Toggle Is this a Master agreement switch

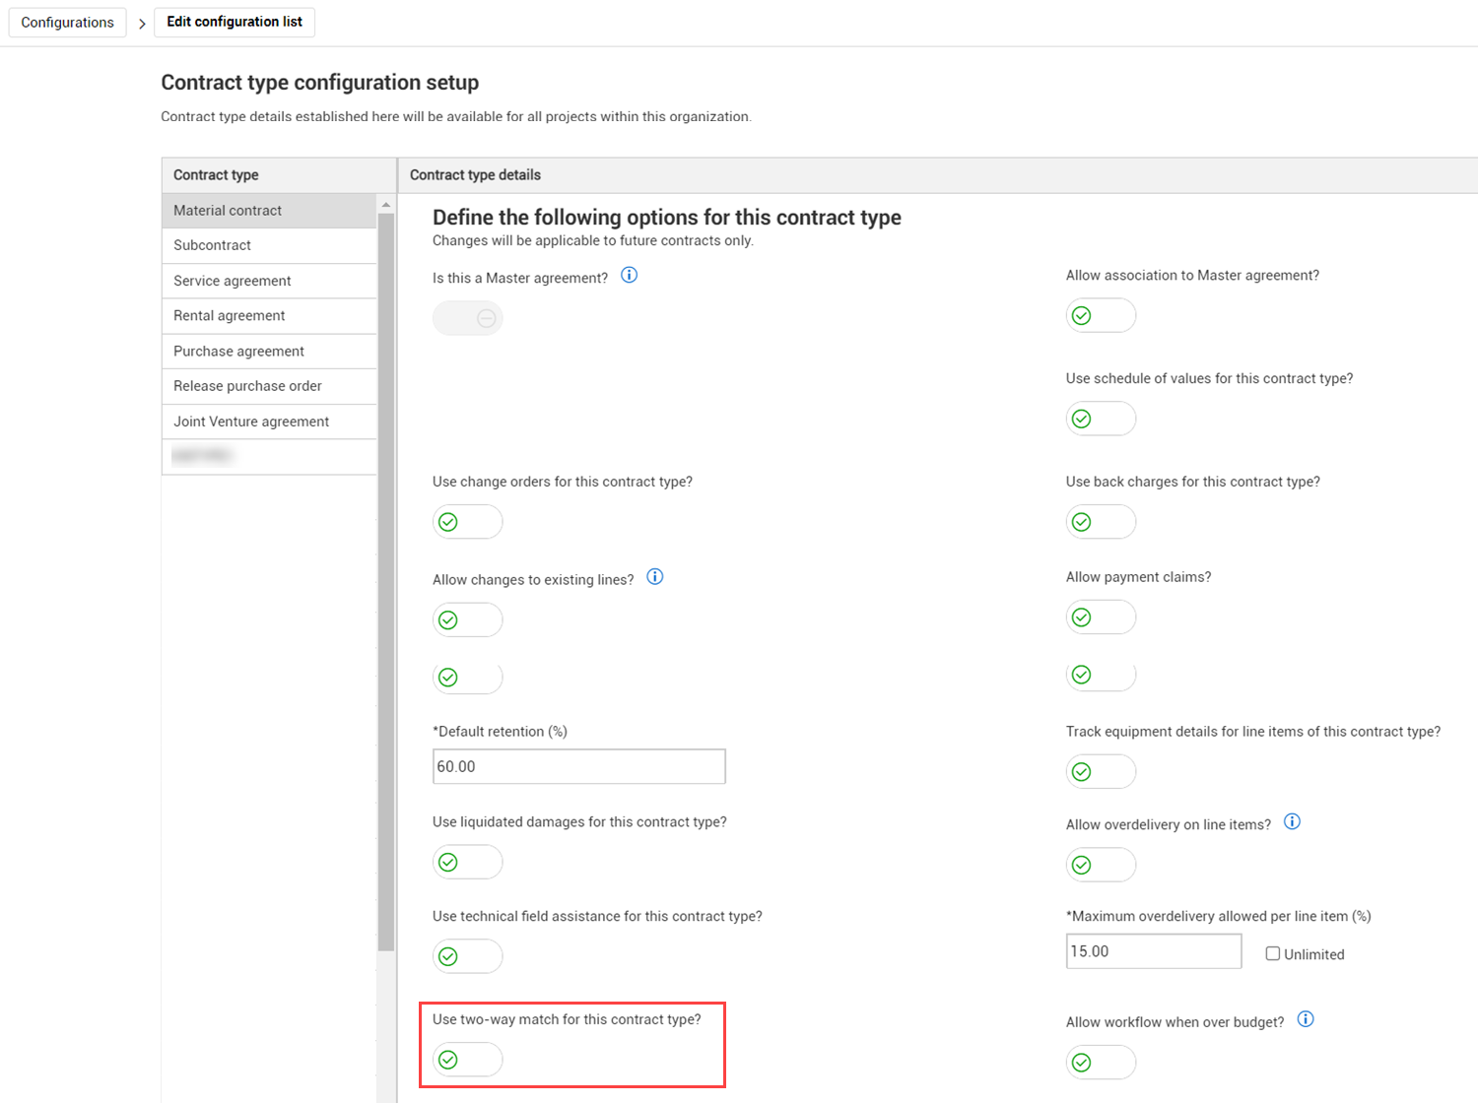click(468, 318)
